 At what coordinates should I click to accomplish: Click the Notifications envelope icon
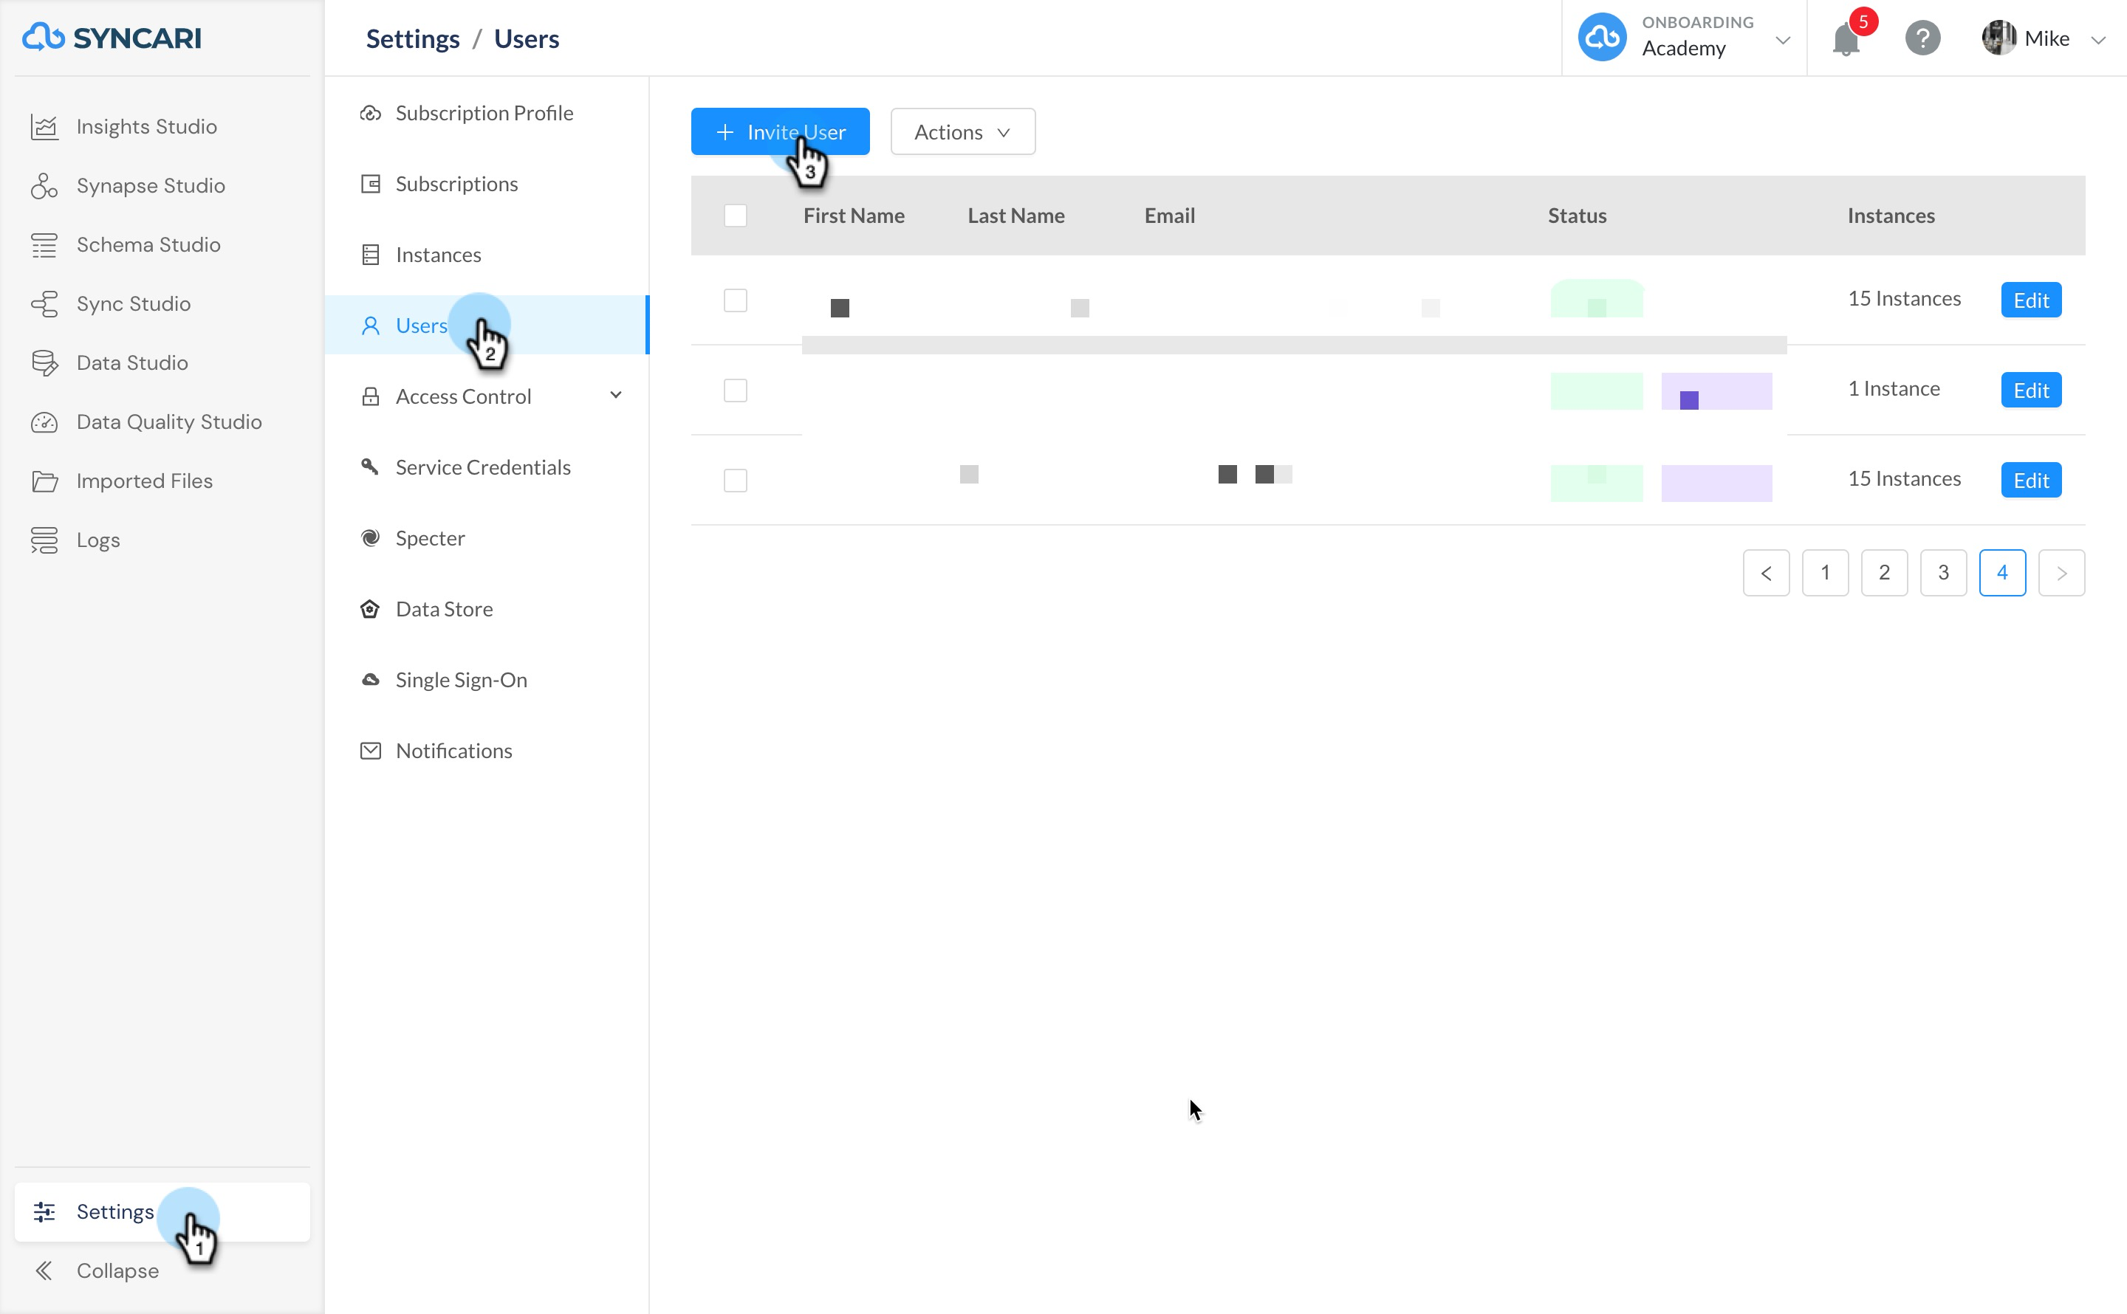370,751
